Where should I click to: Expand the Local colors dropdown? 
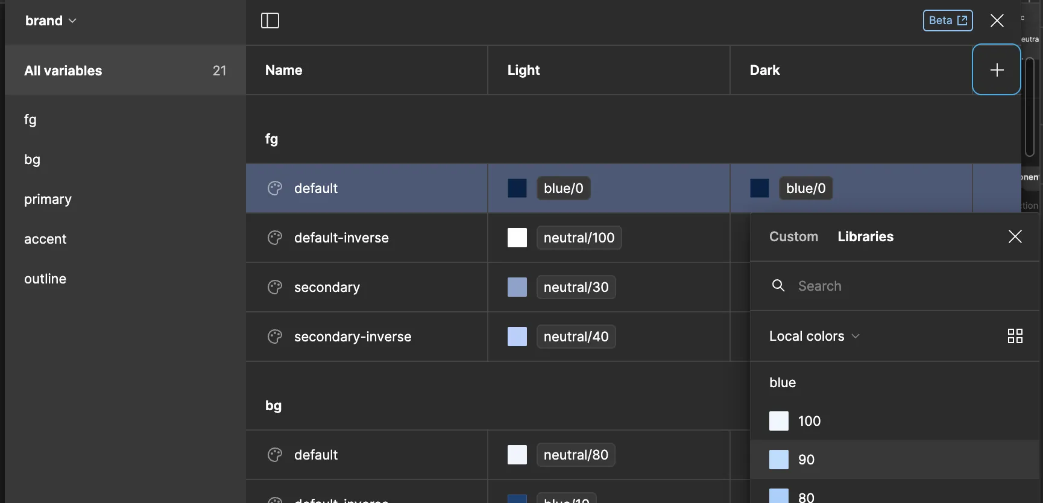tap(814, 336)
